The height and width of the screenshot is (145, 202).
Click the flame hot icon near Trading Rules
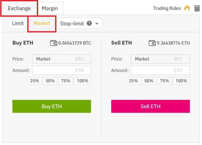tap(187, 8)
